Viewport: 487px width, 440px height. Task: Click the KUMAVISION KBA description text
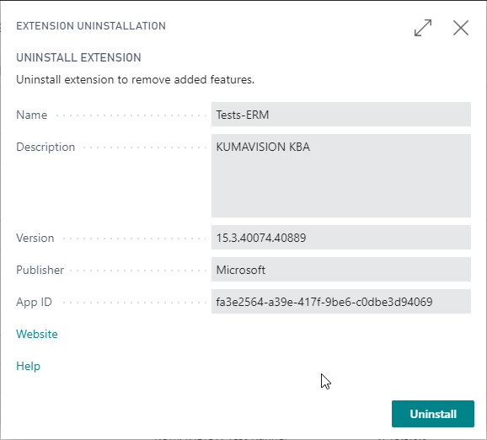click(x=263, y=147)
